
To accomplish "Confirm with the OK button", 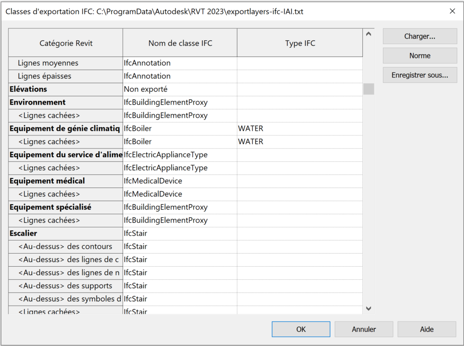I will (301, 329).
